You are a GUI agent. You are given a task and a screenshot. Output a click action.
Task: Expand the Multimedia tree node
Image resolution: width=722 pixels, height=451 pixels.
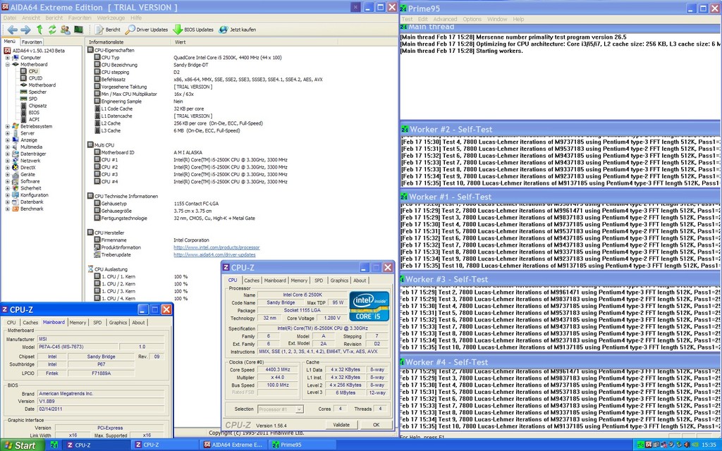[x=7, y=147]
